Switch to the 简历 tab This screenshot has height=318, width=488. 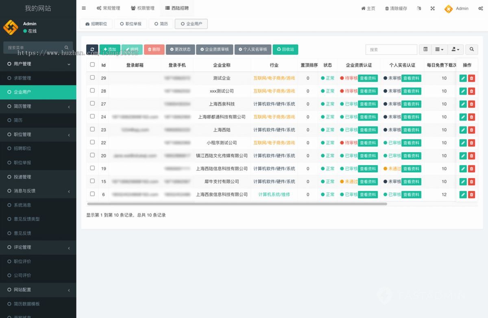161,24
